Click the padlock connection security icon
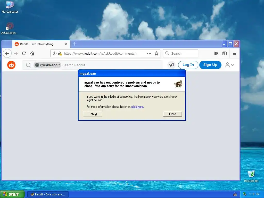This screenshot has height=198, width=264. tap(60, 53)
